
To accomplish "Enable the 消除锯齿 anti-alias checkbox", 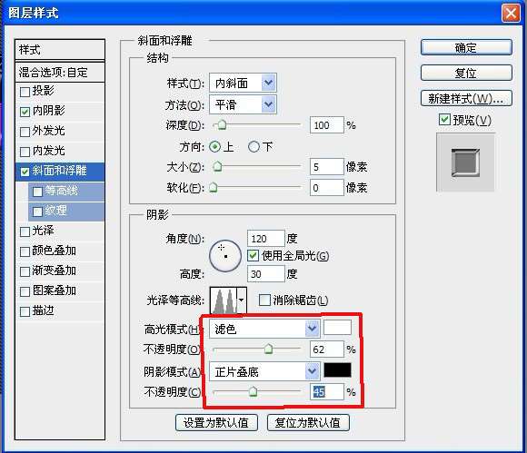I will pyautogui.click(x=264, y=300).
